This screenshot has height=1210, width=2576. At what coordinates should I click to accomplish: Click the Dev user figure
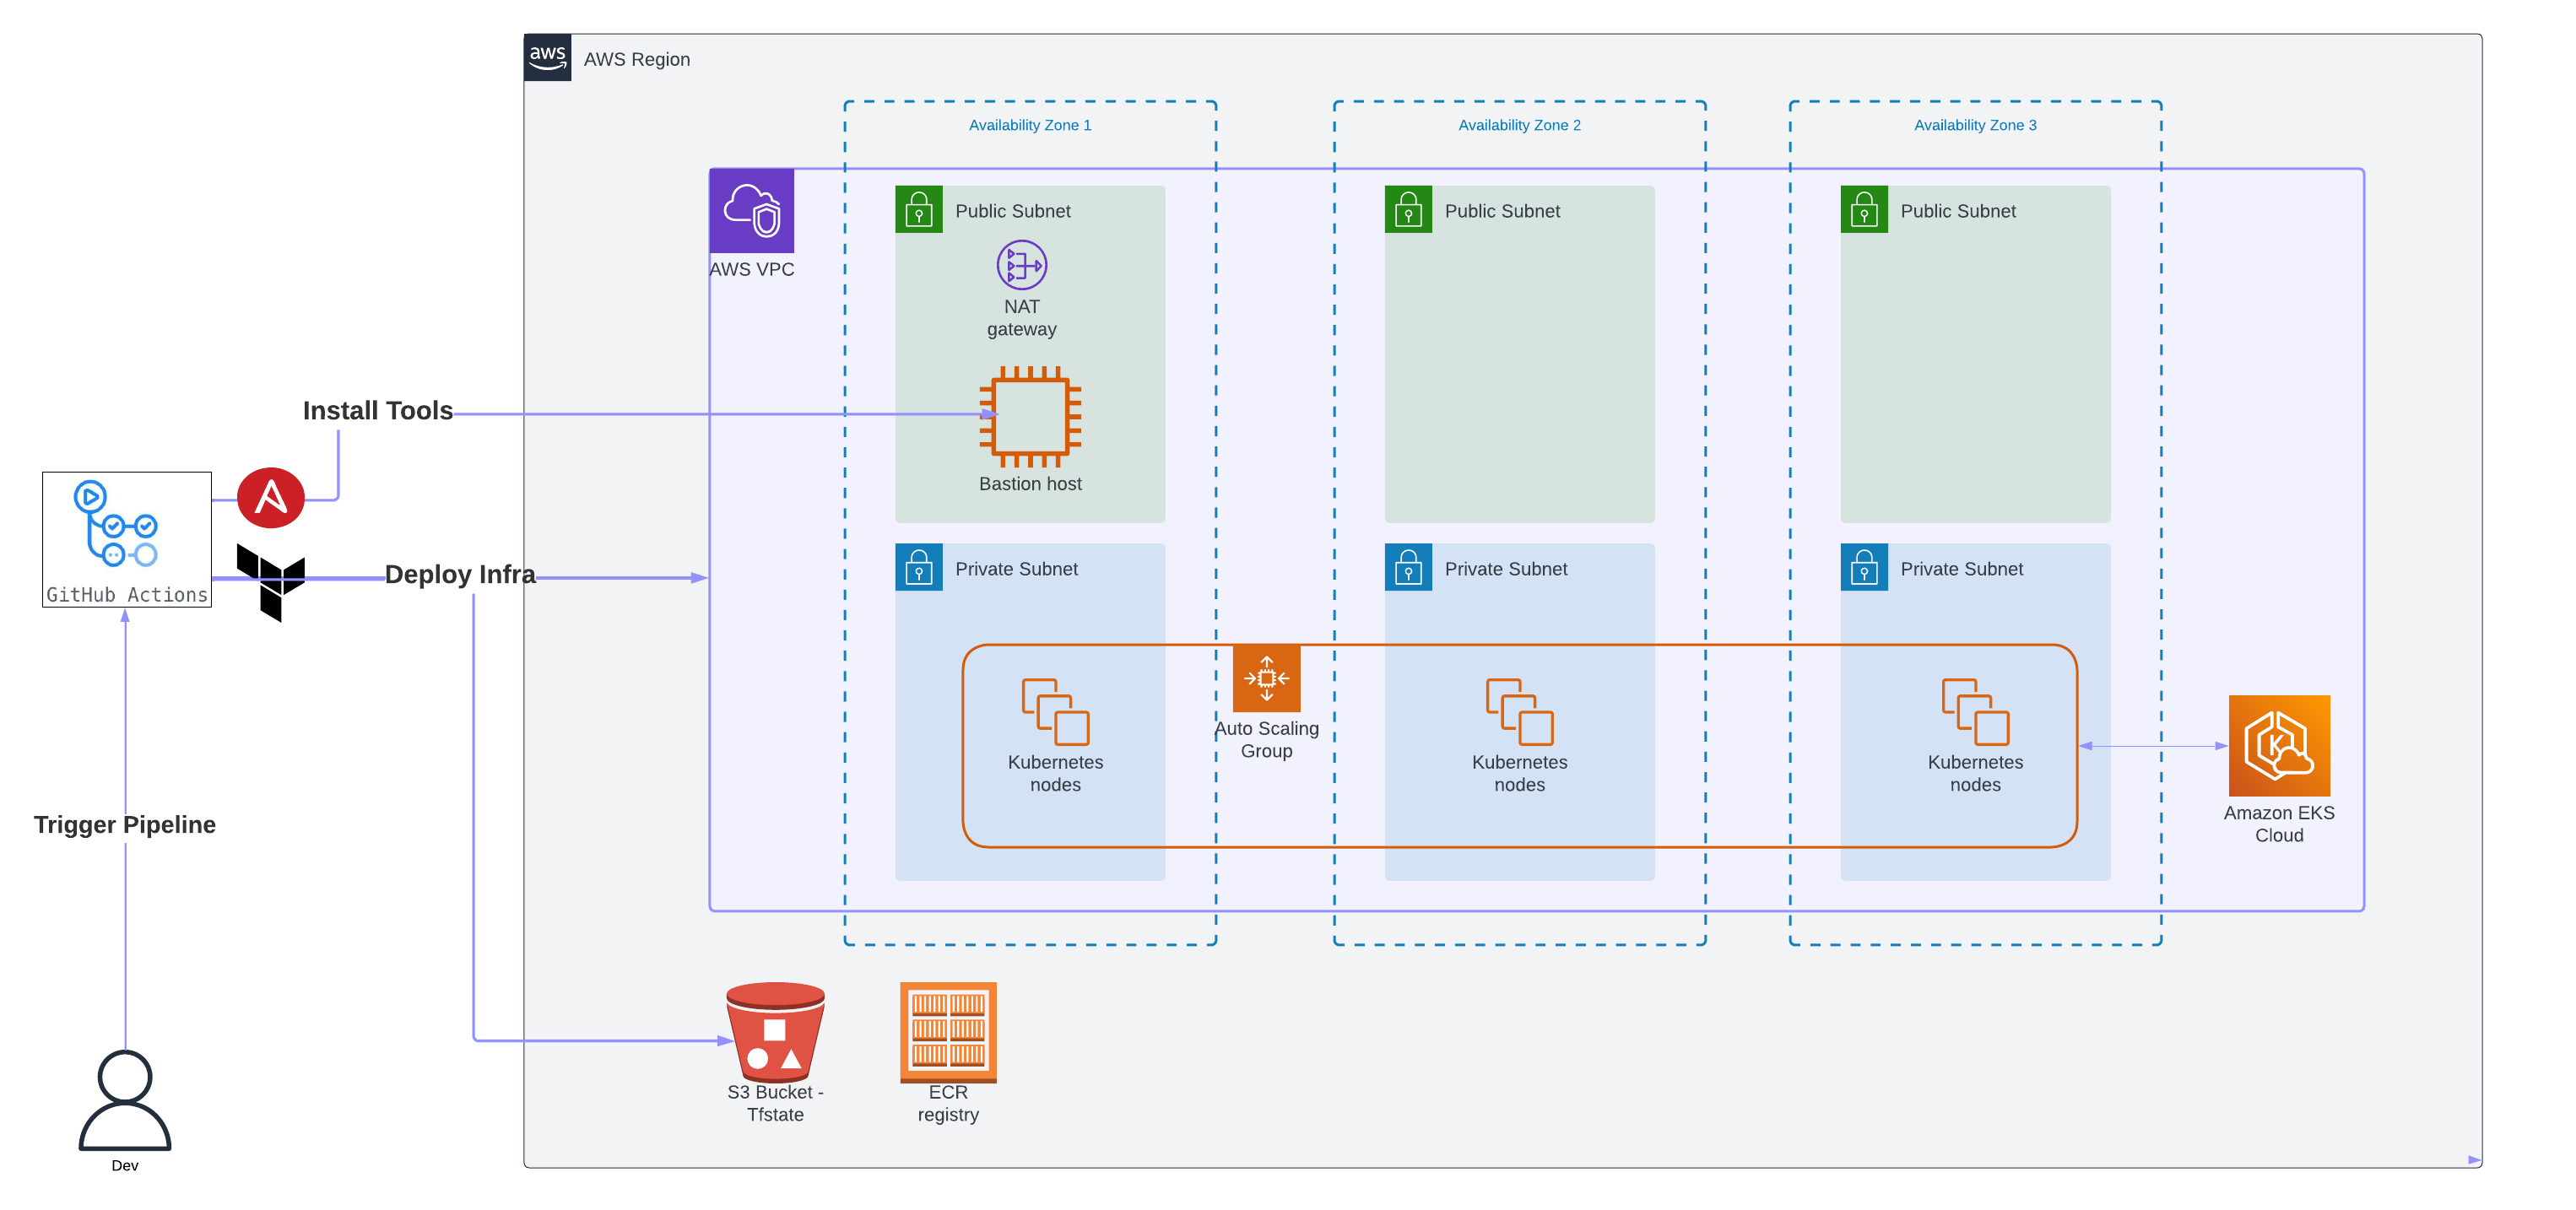click(x=125, y=1100)
